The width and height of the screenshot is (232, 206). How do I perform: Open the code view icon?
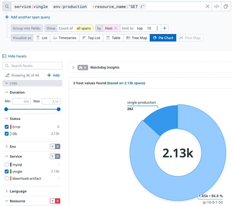point(216,6)
